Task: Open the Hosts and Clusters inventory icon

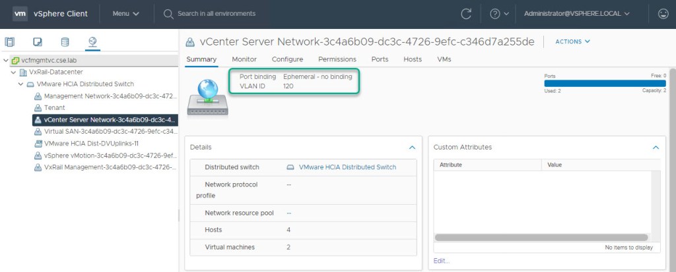Action: click(x=10, y=42)
